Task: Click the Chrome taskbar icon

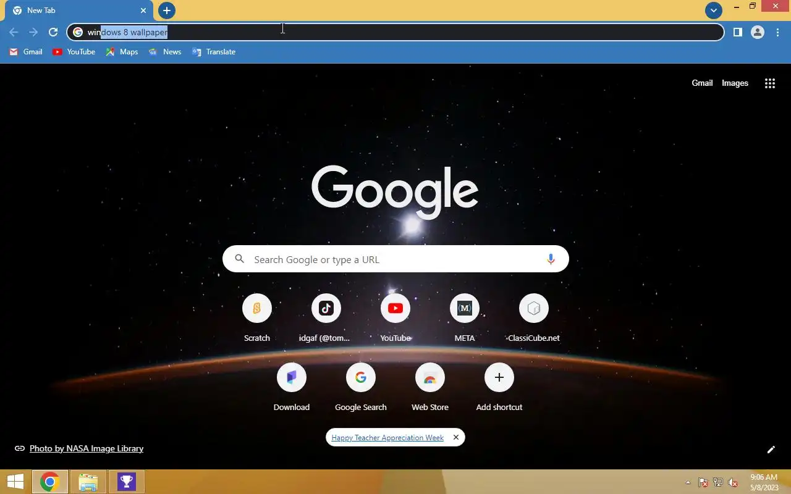Action: point(50,482)
